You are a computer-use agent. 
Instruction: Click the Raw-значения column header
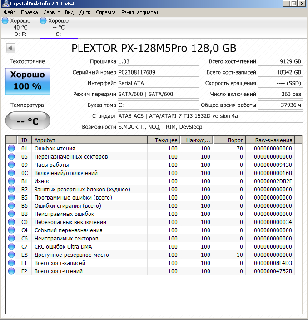[270, 140]
